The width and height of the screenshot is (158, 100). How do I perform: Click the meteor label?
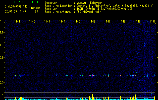click(x=36, y=8)
